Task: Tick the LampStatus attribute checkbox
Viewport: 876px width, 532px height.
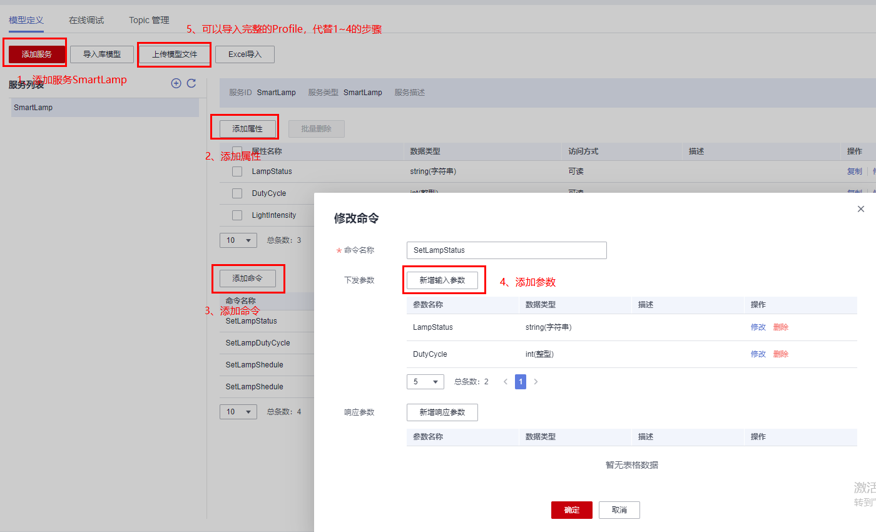Action: pyautogui.click(x=237, y=171)
